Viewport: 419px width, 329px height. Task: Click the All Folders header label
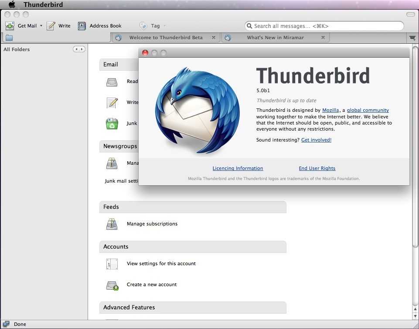click(x=17, y=49)
